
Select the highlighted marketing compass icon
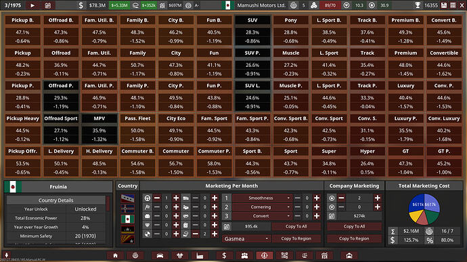[264, 255]
